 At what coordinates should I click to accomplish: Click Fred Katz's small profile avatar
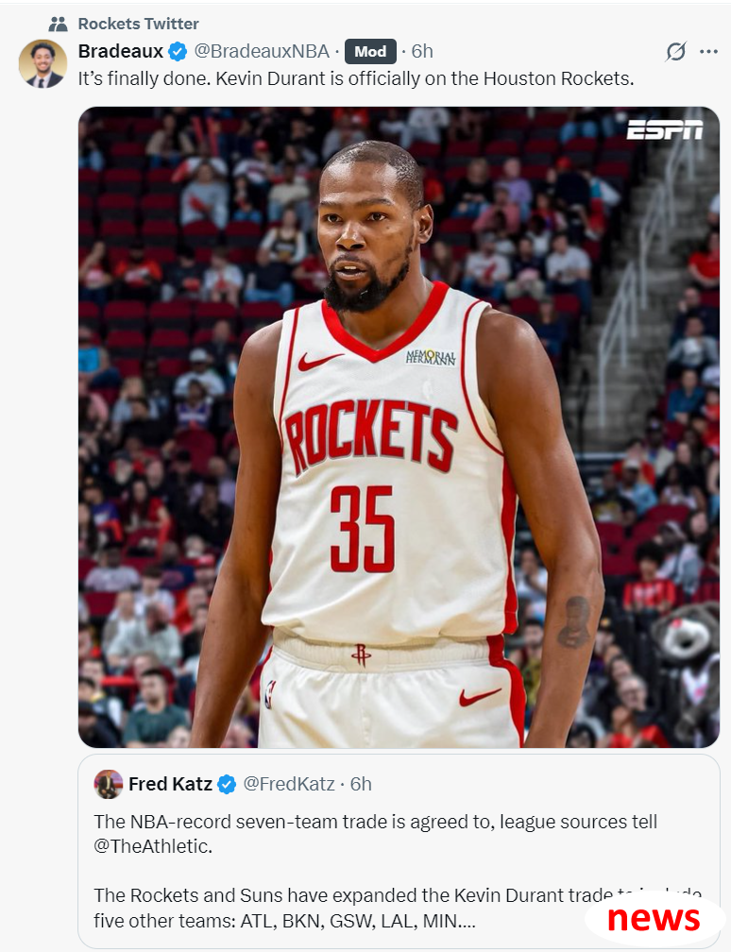(108, 784)
